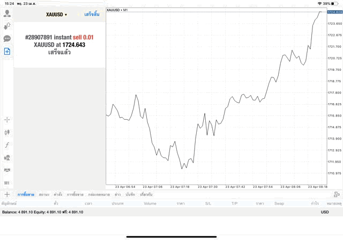
Task: Open the กล่องจดหมาย mailbox tab
Action: pyautogui.click(x=99, y=194)
